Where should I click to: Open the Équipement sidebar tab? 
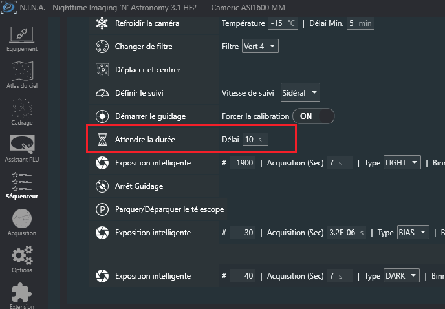point(22,39)
